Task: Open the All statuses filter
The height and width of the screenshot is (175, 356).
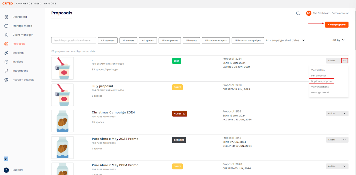Action: (x=108, y=40)
